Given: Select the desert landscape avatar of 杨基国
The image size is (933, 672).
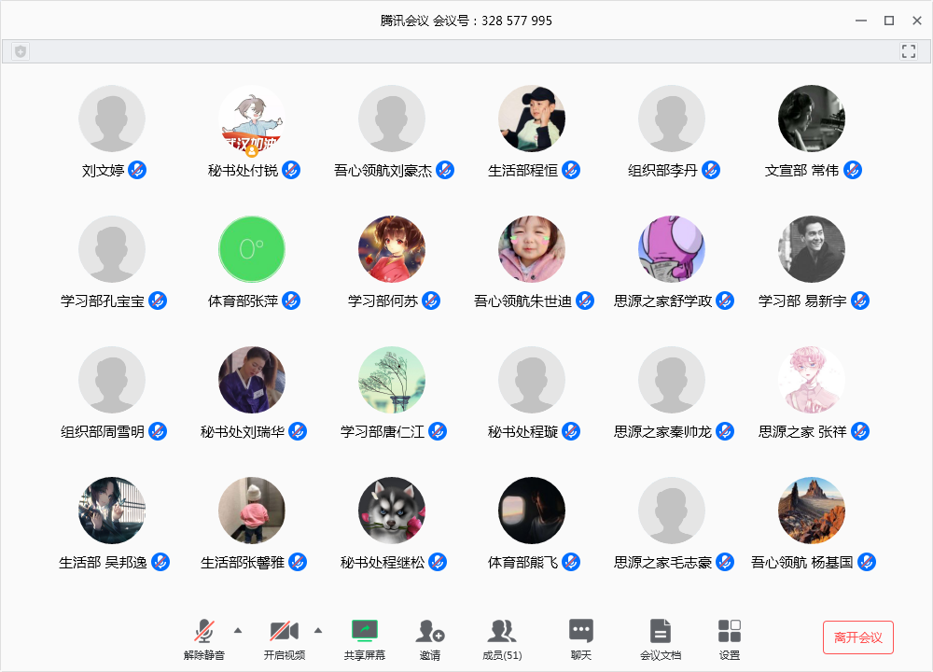Looking at the screenshot, I should click(x=812, y=511).
